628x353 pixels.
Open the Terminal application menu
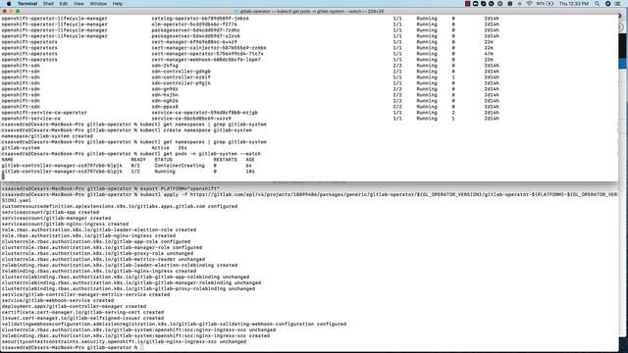27,4
